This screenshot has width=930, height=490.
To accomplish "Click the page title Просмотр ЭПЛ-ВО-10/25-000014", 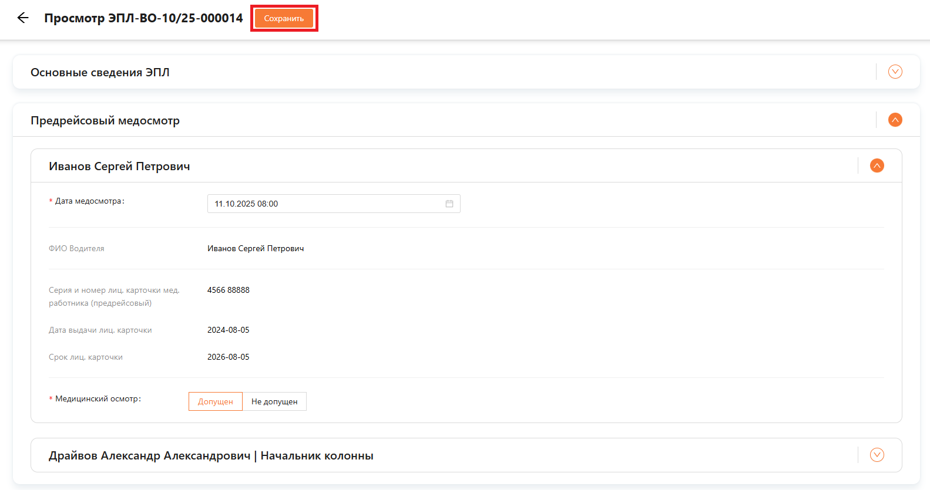I will [x=143, y=18].
